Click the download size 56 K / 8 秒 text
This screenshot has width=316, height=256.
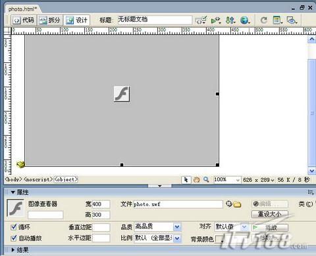[294, 180]
